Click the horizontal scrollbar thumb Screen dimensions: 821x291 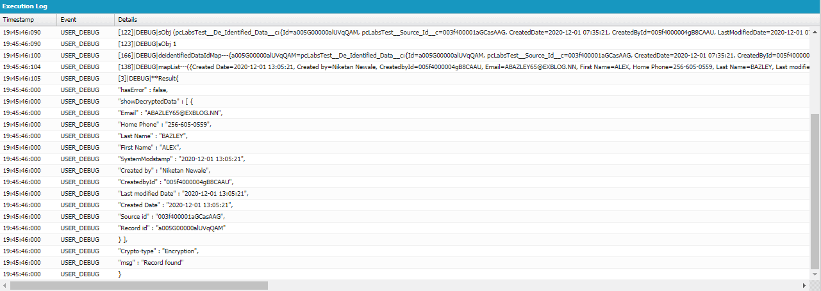[x=138, y=285]
